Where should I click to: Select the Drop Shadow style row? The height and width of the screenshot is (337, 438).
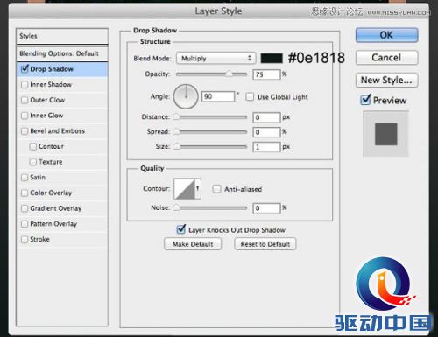click(x=62, y=69)
